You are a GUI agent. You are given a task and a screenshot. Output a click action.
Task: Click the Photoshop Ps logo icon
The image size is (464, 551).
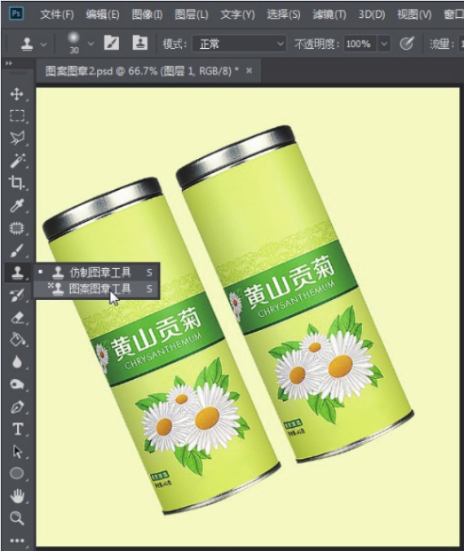coord(16,13)
